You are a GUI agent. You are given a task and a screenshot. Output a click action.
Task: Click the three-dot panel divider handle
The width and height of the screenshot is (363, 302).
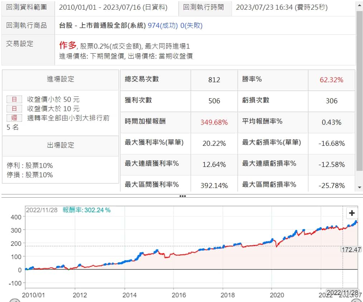click(182, 196)
